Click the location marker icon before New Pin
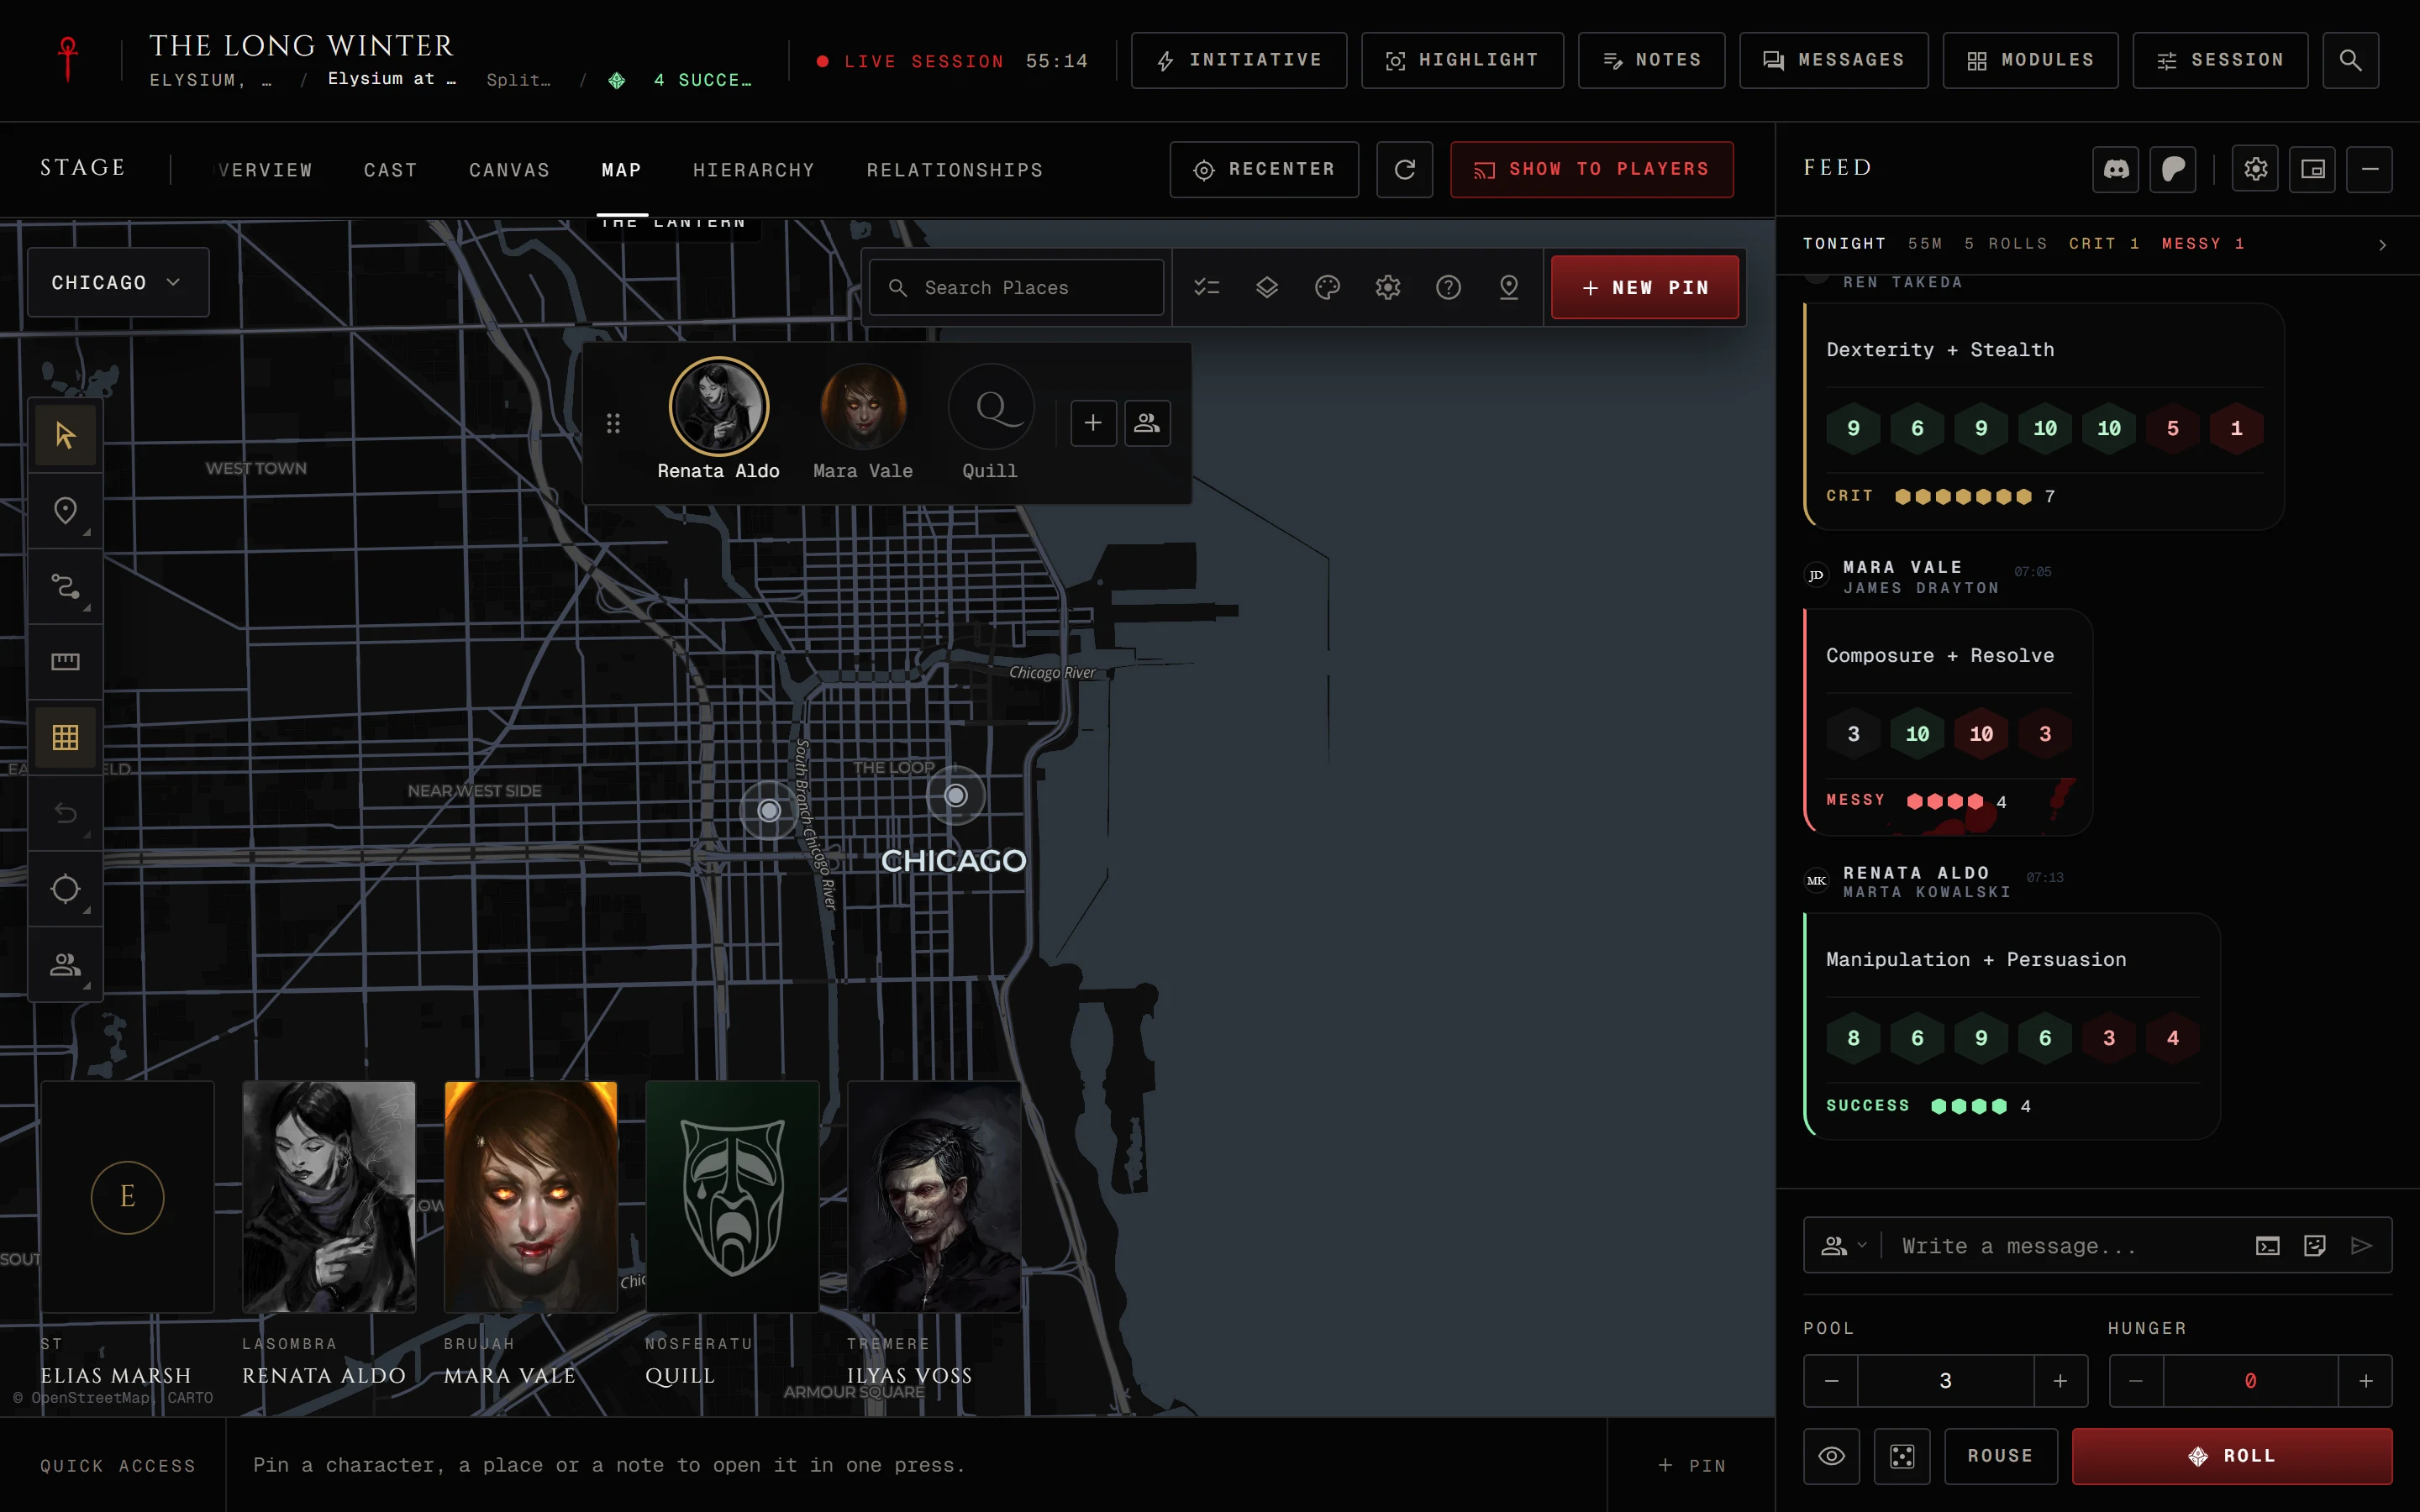 1509,288
